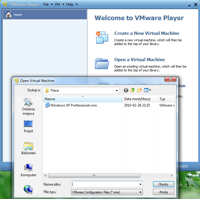
Task: Click the Create a New Virtual Machine icon
Action: coord(102,37)
